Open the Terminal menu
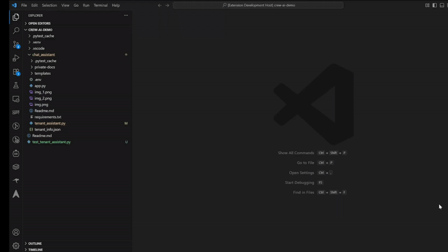Screen dimensions: 448x252 (x=100, y=5)
